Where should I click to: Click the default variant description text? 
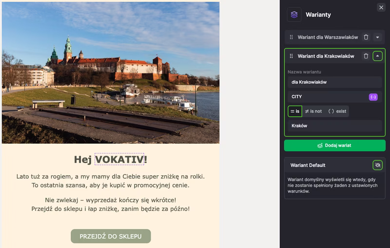[x=332, y=186]
